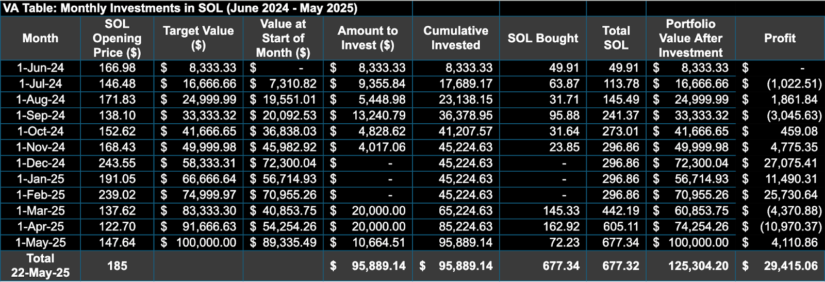
Task: Select the 243.55 opening price cell
Action: pyautogui.click(x=117, y=163)
